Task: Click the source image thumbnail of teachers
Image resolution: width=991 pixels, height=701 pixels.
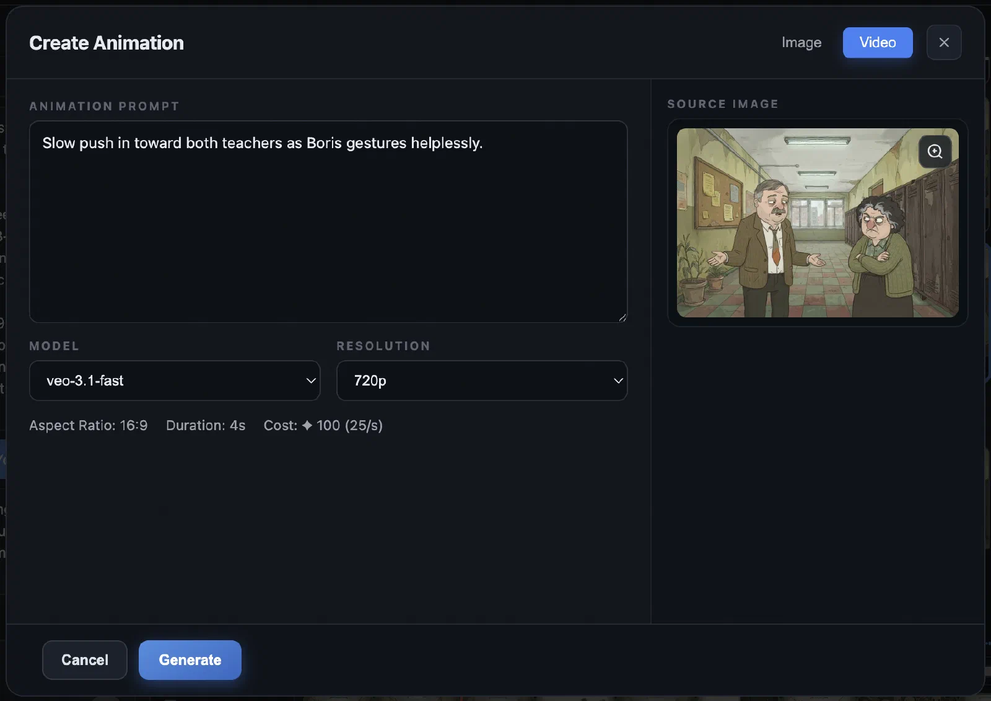Action: (x=818, y=223)
